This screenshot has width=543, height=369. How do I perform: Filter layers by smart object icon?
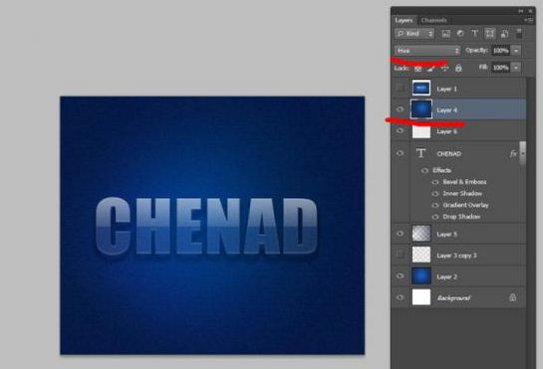pyautogui.click(x=504, y=34)
